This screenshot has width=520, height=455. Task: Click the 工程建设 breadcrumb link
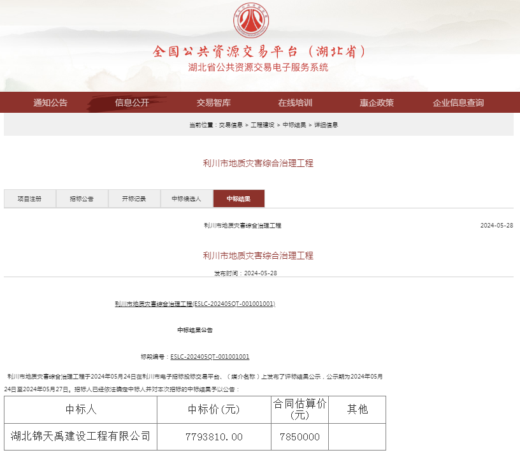pos(262,125)
